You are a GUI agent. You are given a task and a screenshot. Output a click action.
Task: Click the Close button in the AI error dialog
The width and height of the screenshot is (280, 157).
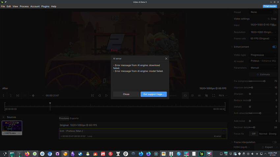click(126, 94)
